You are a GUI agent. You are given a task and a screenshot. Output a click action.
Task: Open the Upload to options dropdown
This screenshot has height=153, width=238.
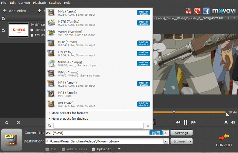(x=119, y=149)
